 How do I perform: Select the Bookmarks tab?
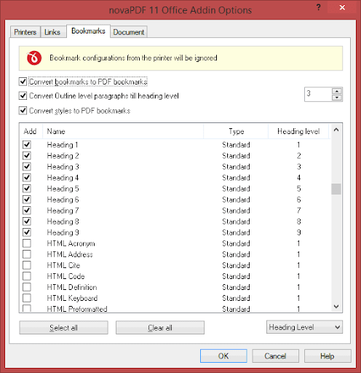click(x=88, y=31)
